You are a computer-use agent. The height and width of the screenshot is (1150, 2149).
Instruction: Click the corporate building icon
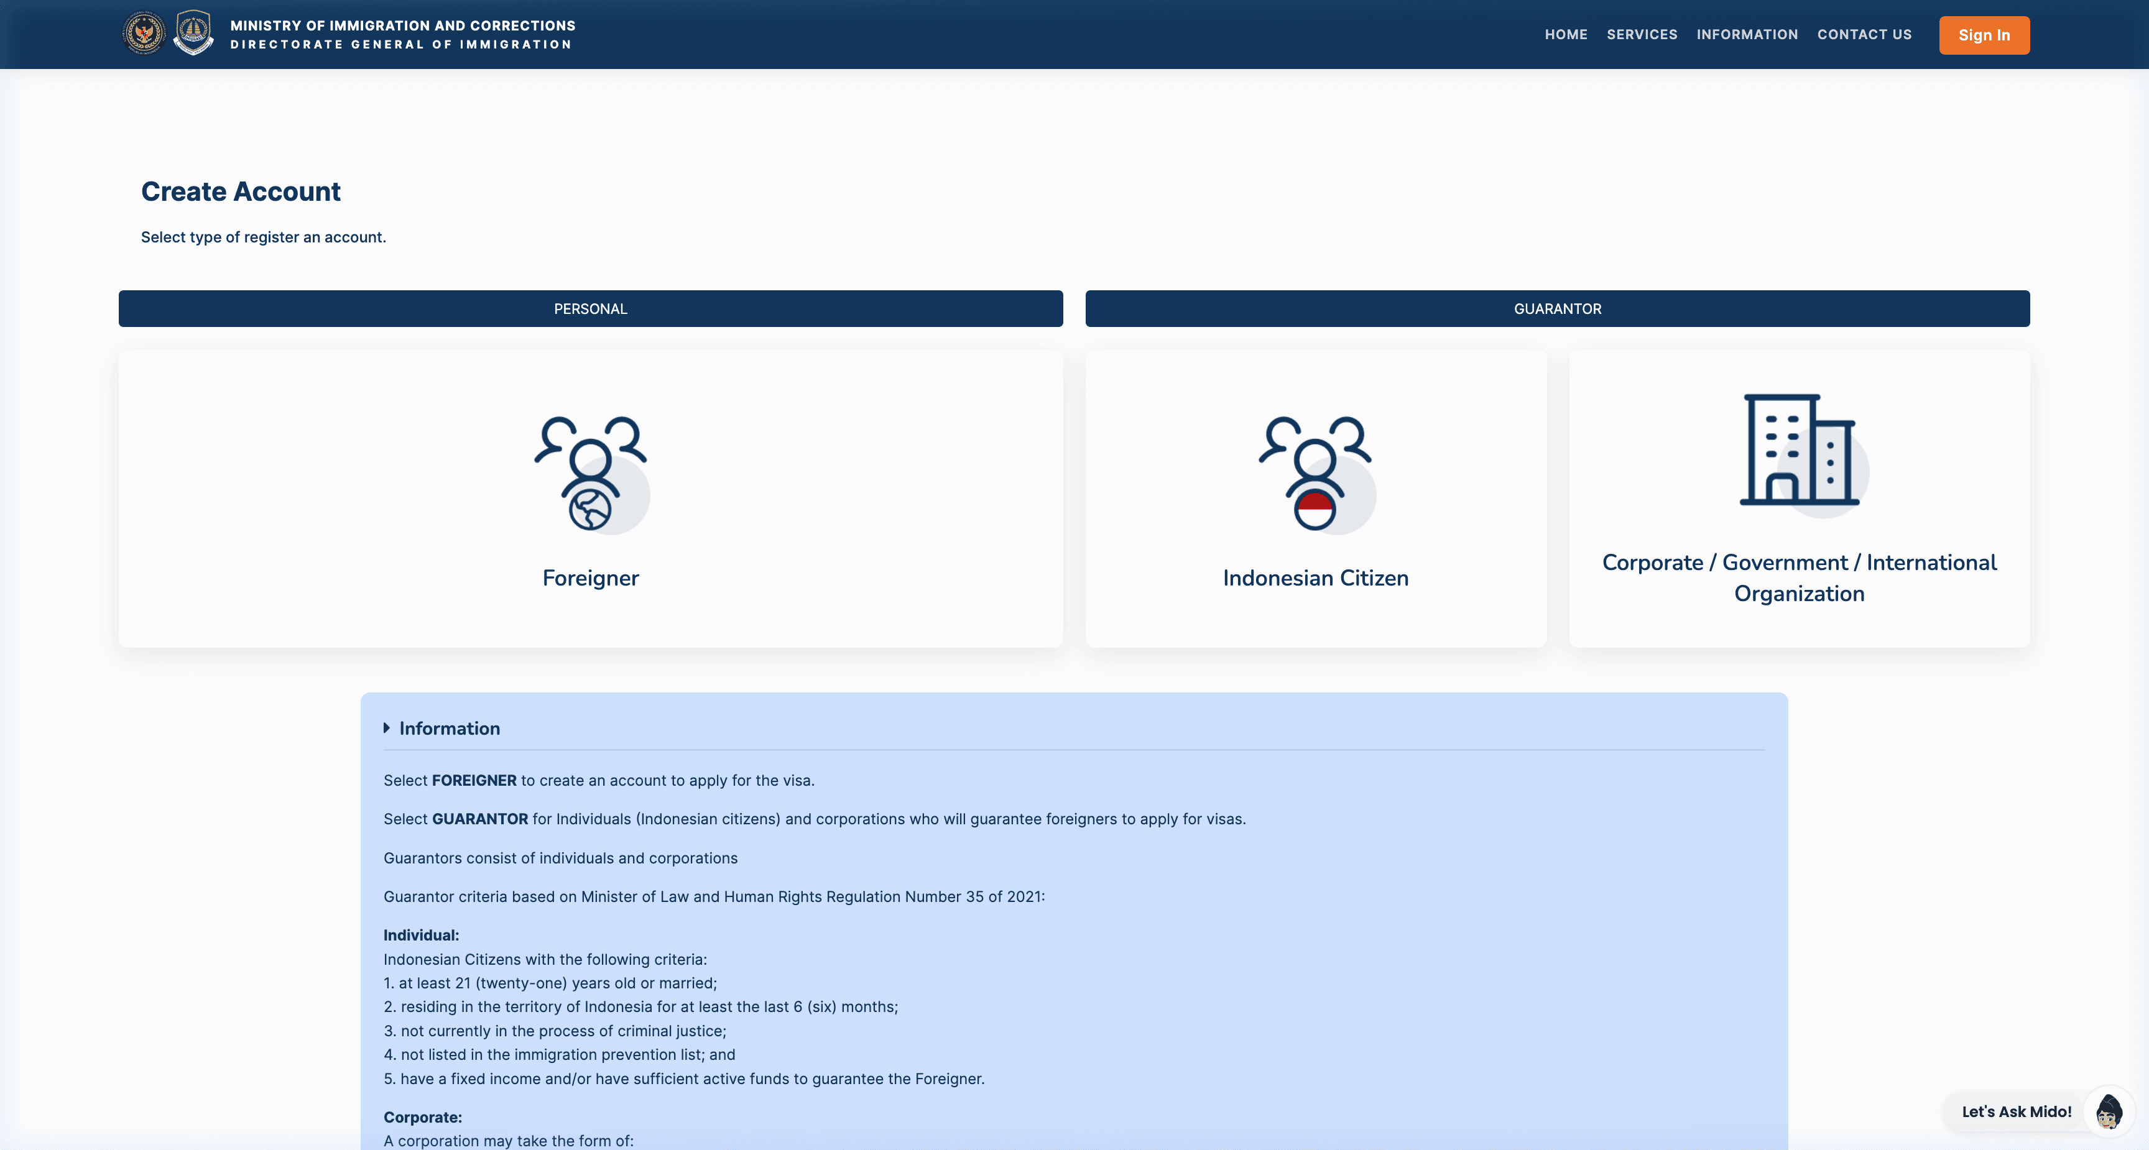(x=1800, y=450)
